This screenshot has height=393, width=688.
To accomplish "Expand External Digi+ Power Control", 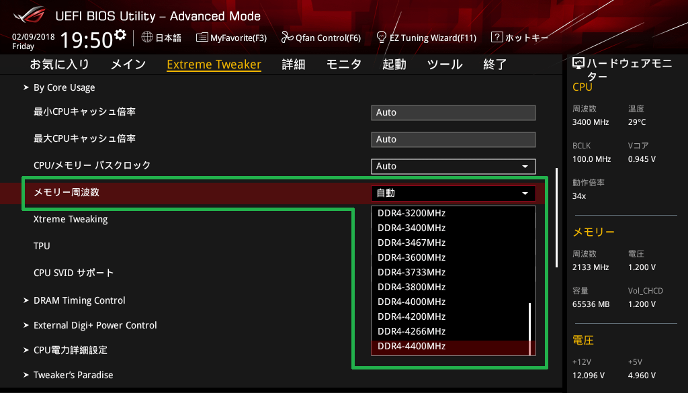I will (95, 325).
